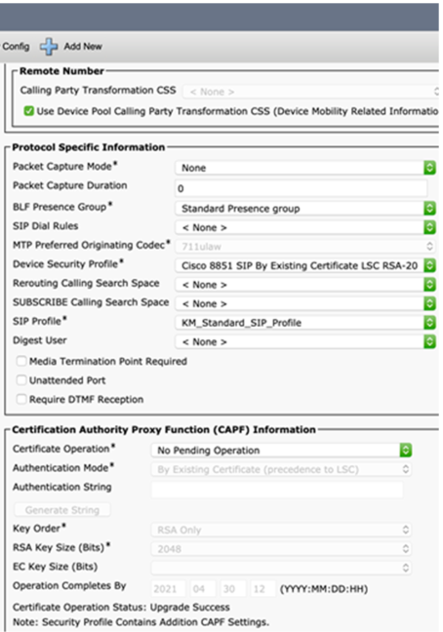Open the Authentication Mode dropdown

coord(281,469)
